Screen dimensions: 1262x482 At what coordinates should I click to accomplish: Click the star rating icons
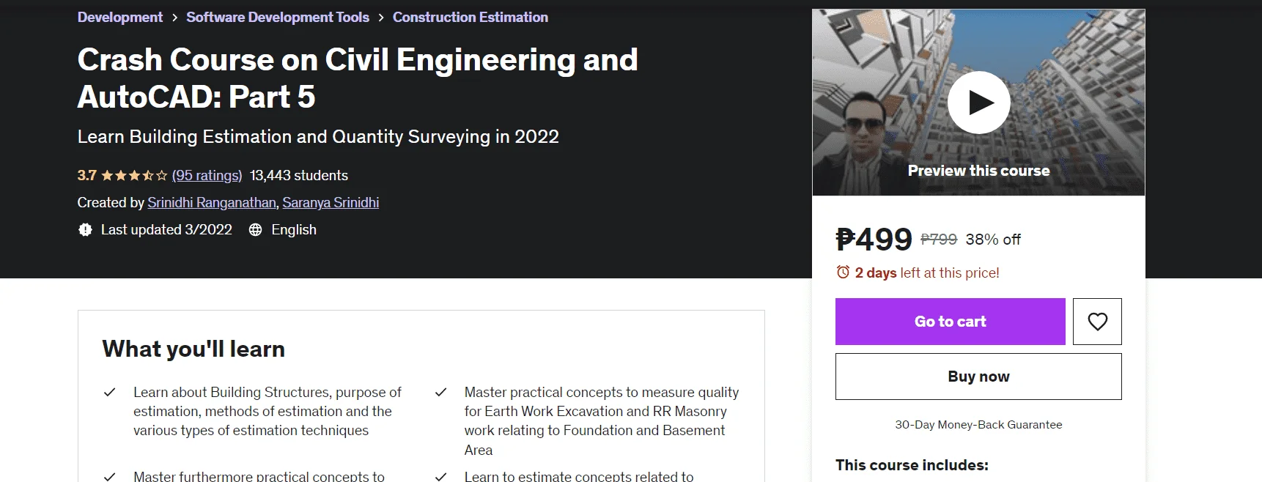click(x=134, y=176)
